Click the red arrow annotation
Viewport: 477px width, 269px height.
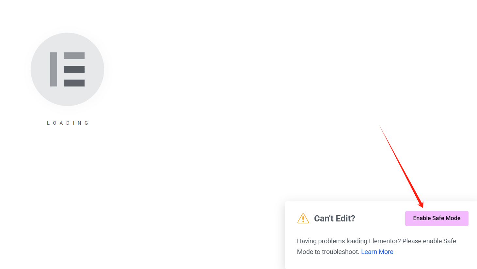tap(402, 167)
